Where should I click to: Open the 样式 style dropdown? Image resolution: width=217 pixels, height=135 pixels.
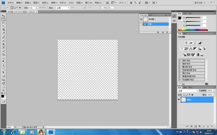63,8
